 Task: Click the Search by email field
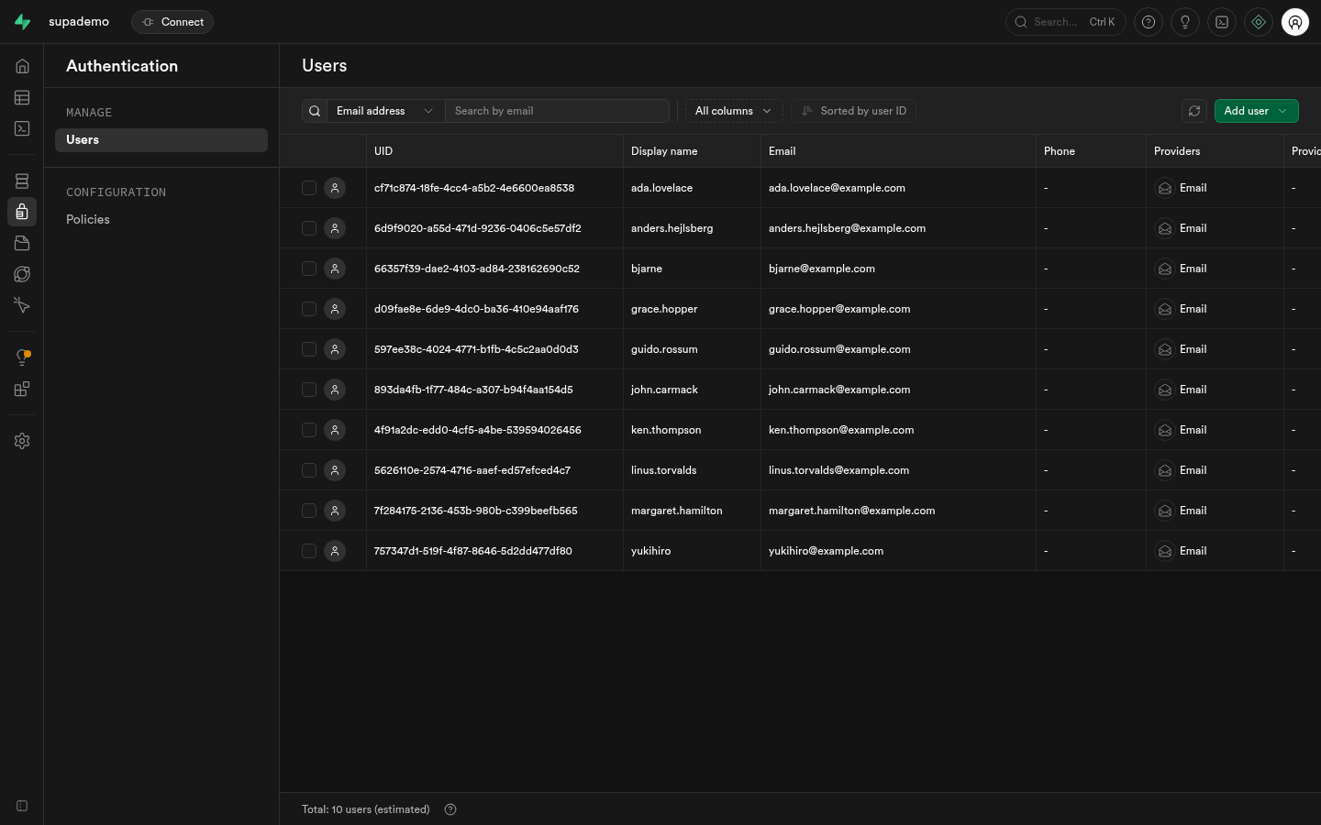[x=557, y=111]
